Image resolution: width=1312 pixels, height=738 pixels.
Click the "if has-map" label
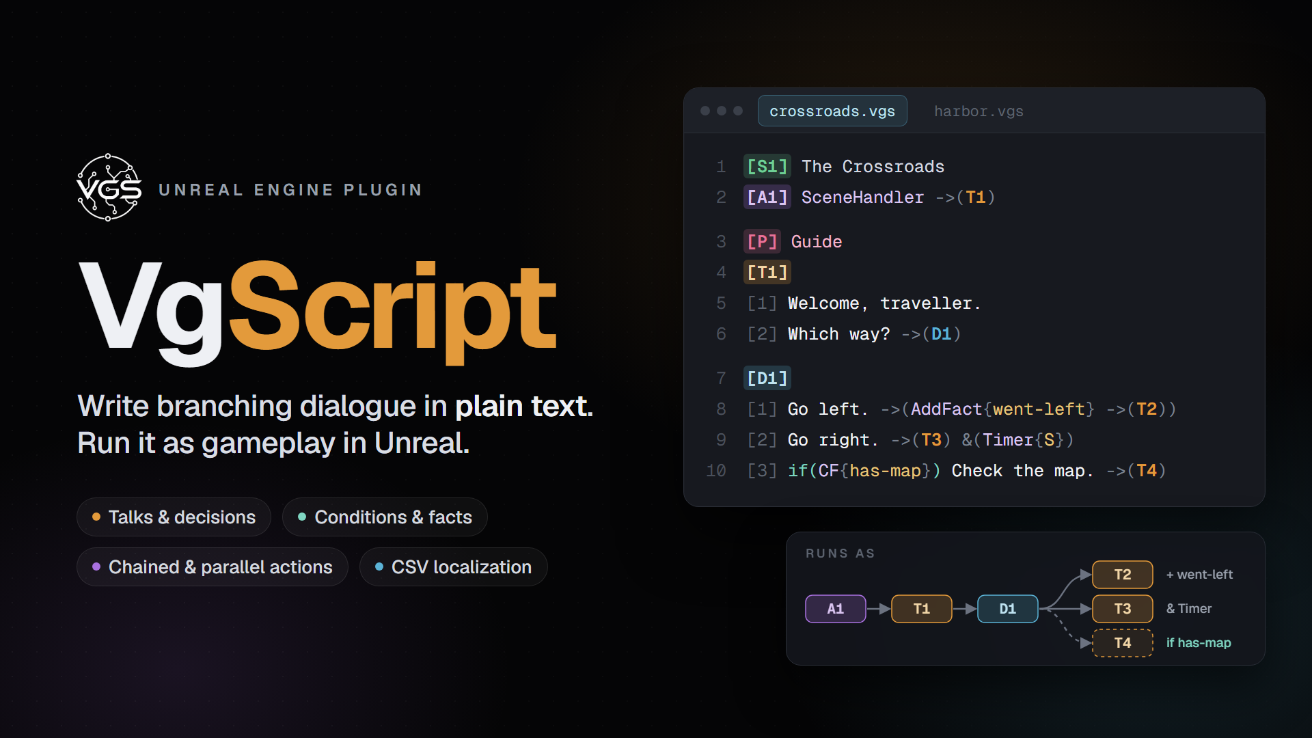[x=1199, y=642]
